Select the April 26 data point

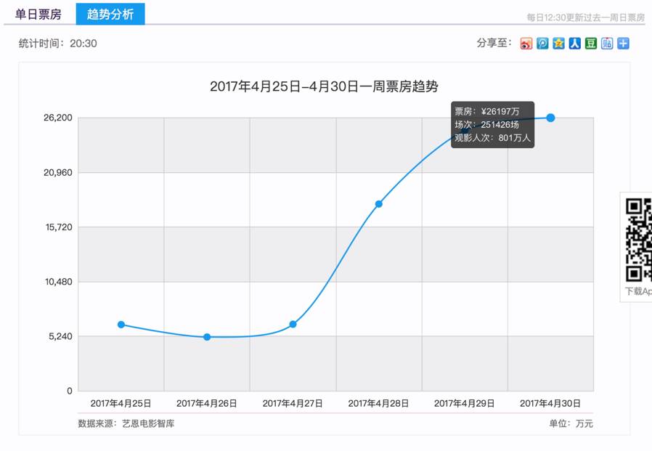point(205,336)
